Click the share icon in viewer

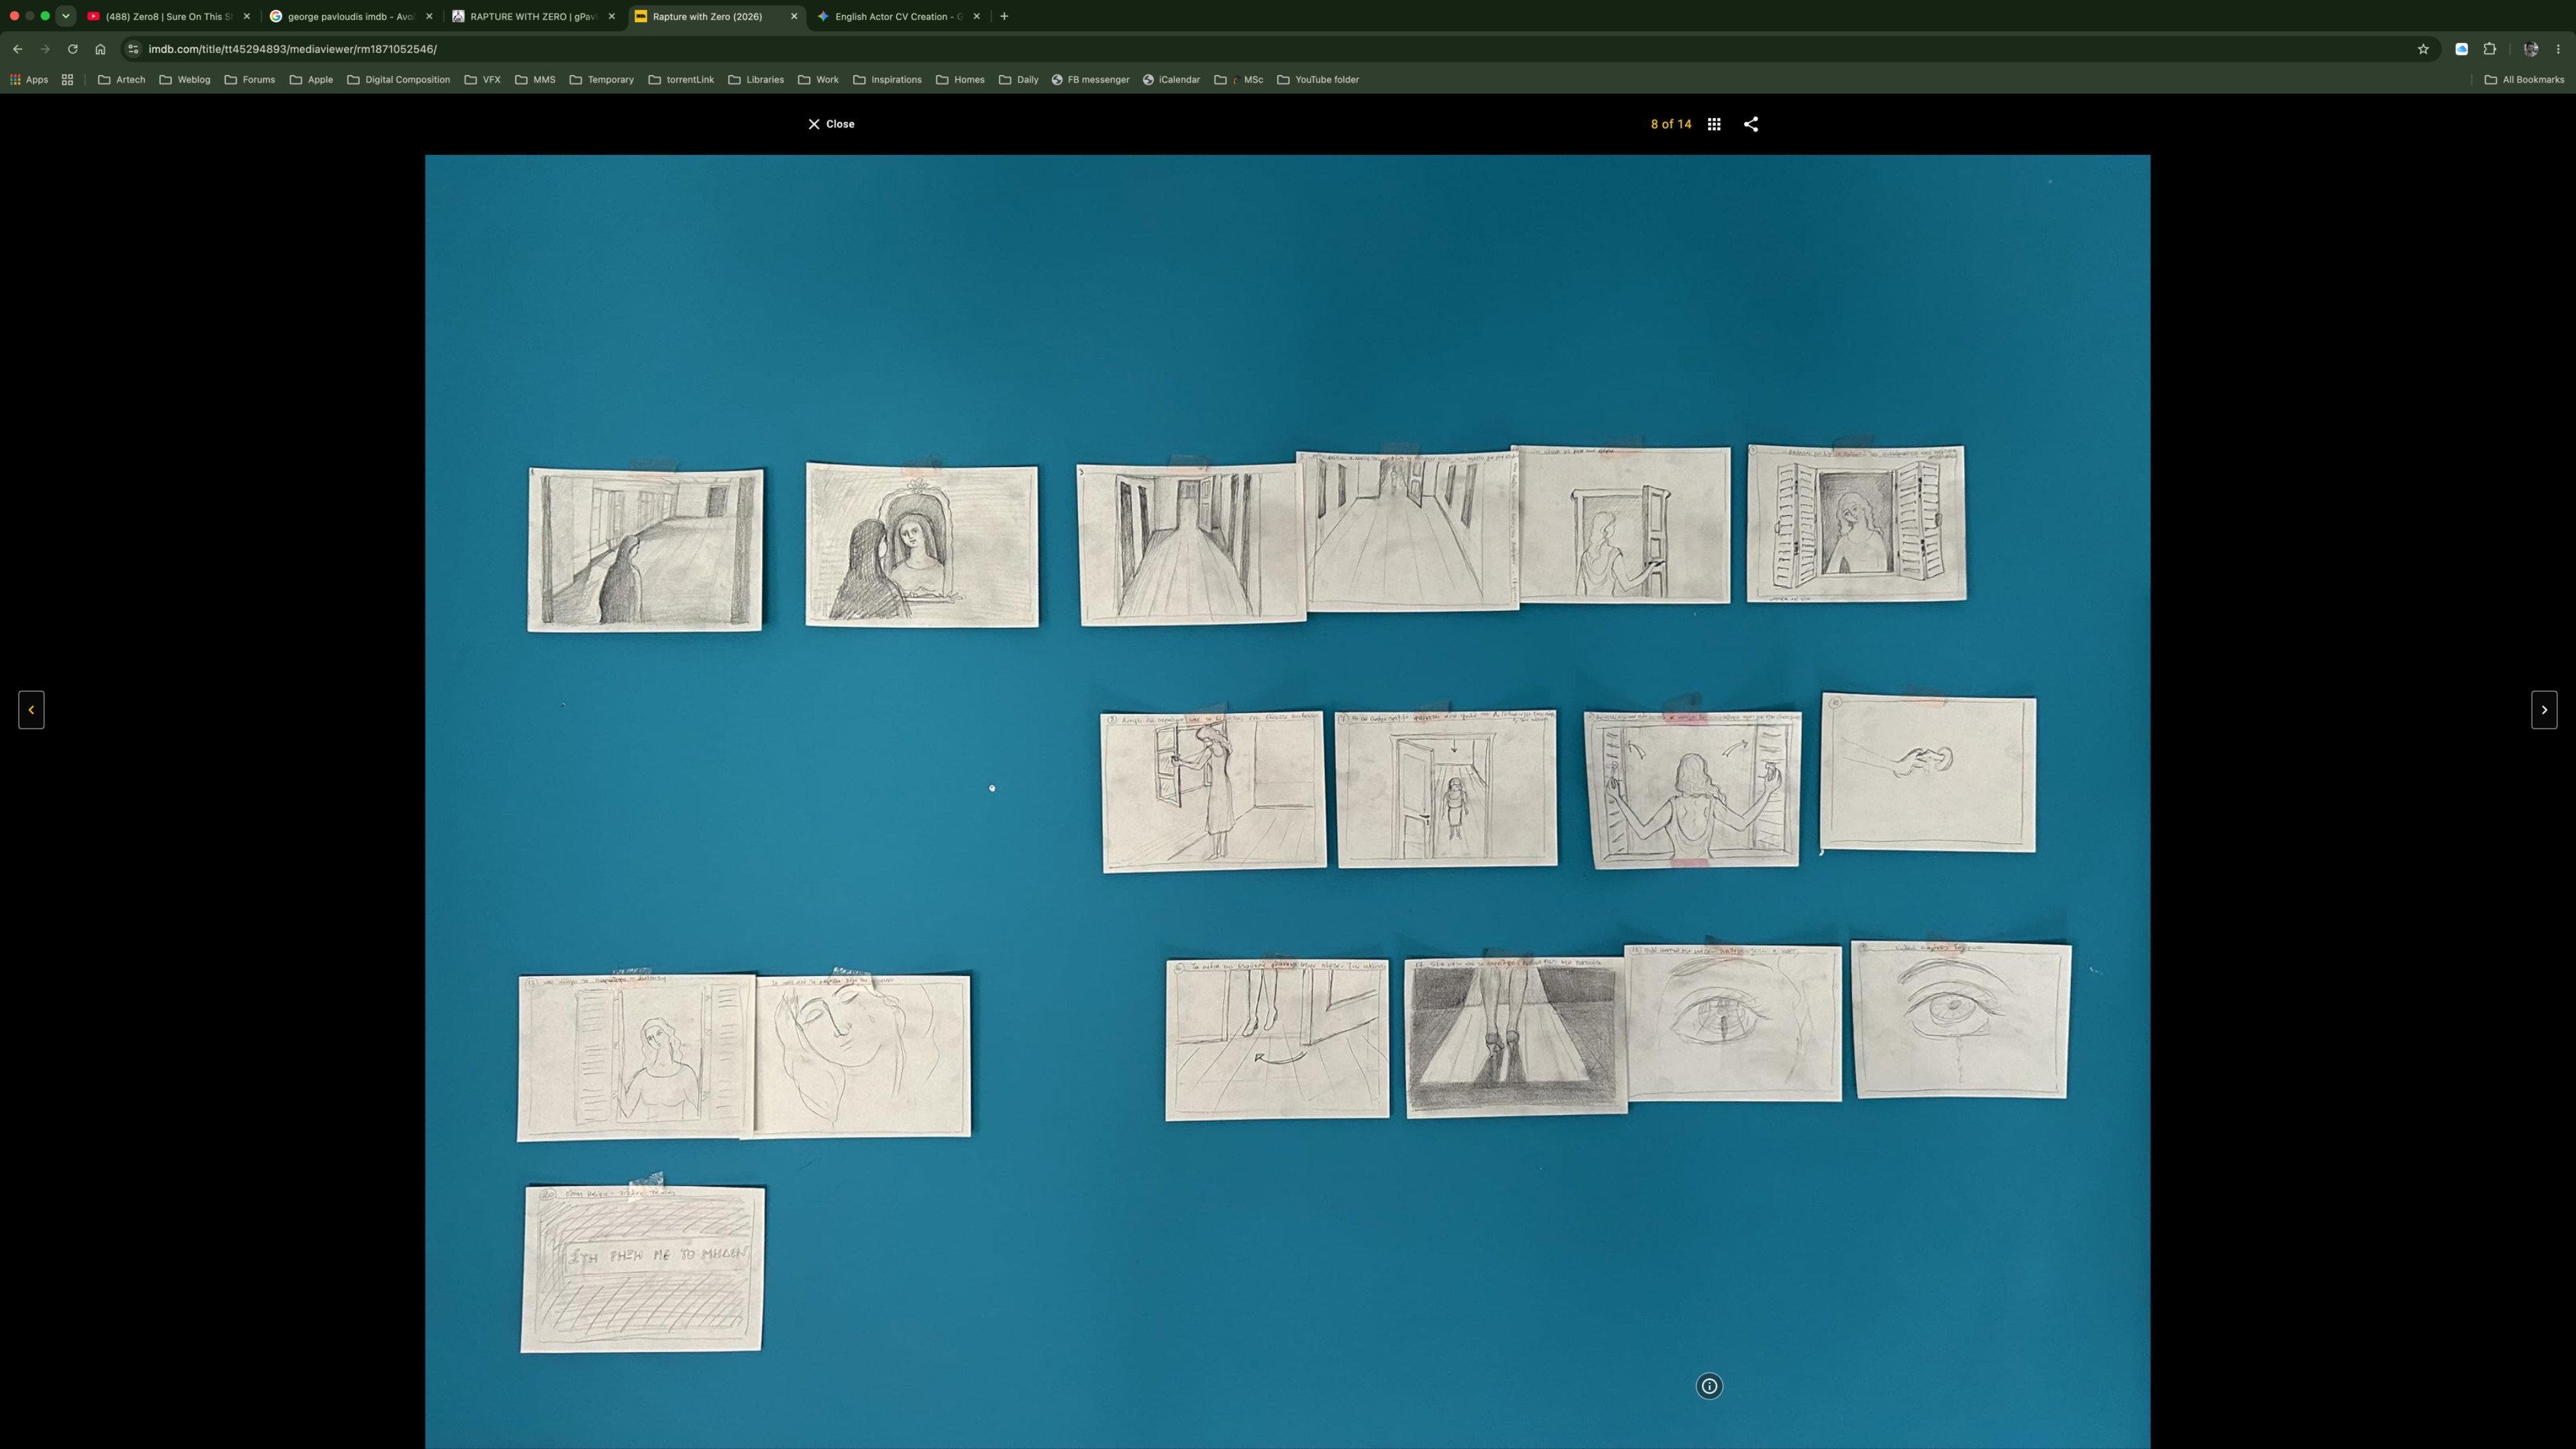pos(1751,124)
